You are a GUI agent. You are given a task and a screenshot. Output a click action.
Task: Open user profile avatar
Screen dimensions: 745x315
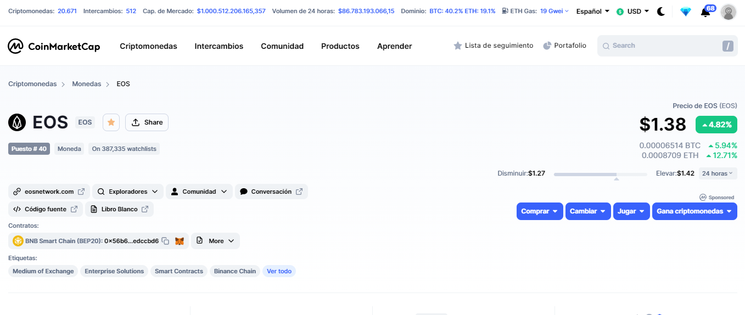tap(729, 12)
